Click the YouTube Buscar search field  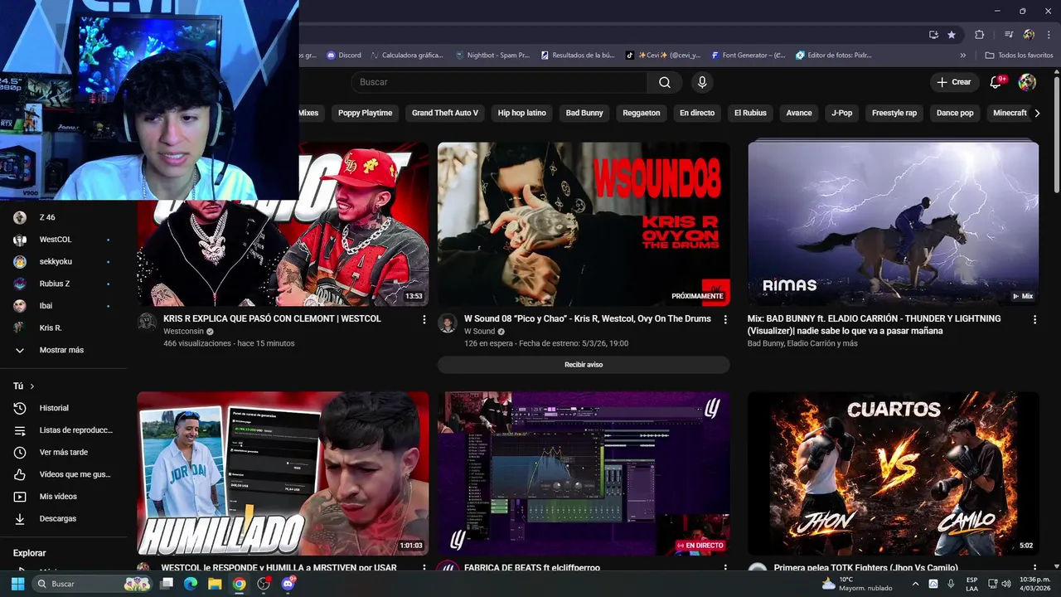[498, 82]
